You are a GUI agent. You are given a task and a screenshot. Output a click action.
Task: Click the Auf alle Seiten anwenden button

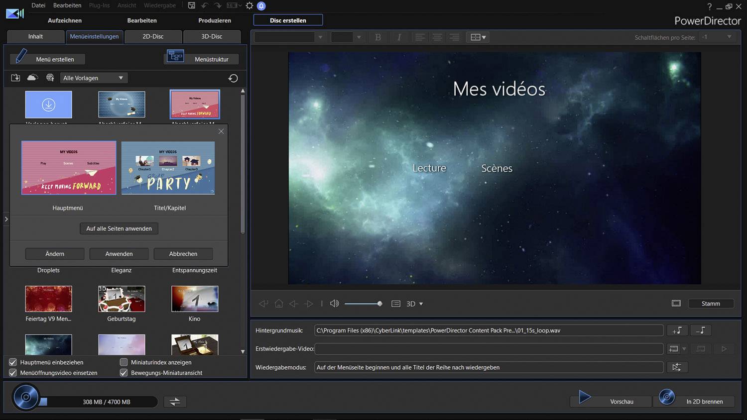click(x=119, y=228)
